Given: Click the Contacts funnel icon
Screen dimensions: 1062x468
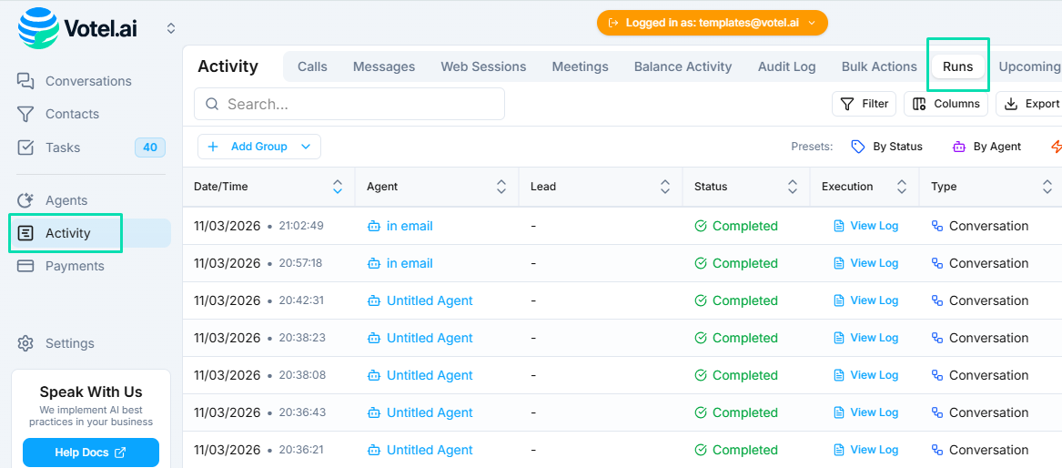Looking at the screenshot, I should click(x=26, y=114).
